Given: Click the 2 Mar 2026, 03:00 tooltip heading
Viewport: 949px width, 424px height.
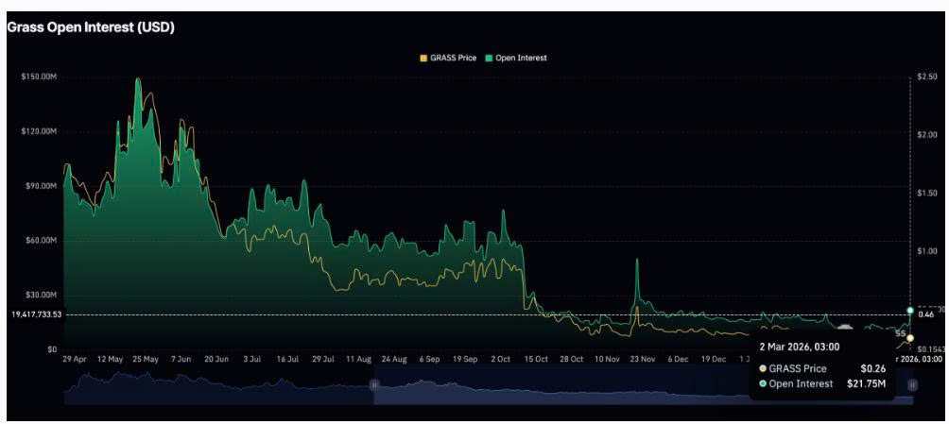Looking at the screenshot, I should [799, 348].
